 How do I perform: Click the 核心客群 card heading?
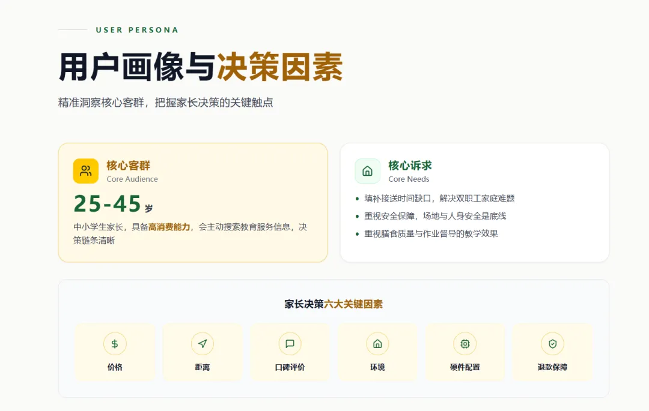click(x=129, y=166)
